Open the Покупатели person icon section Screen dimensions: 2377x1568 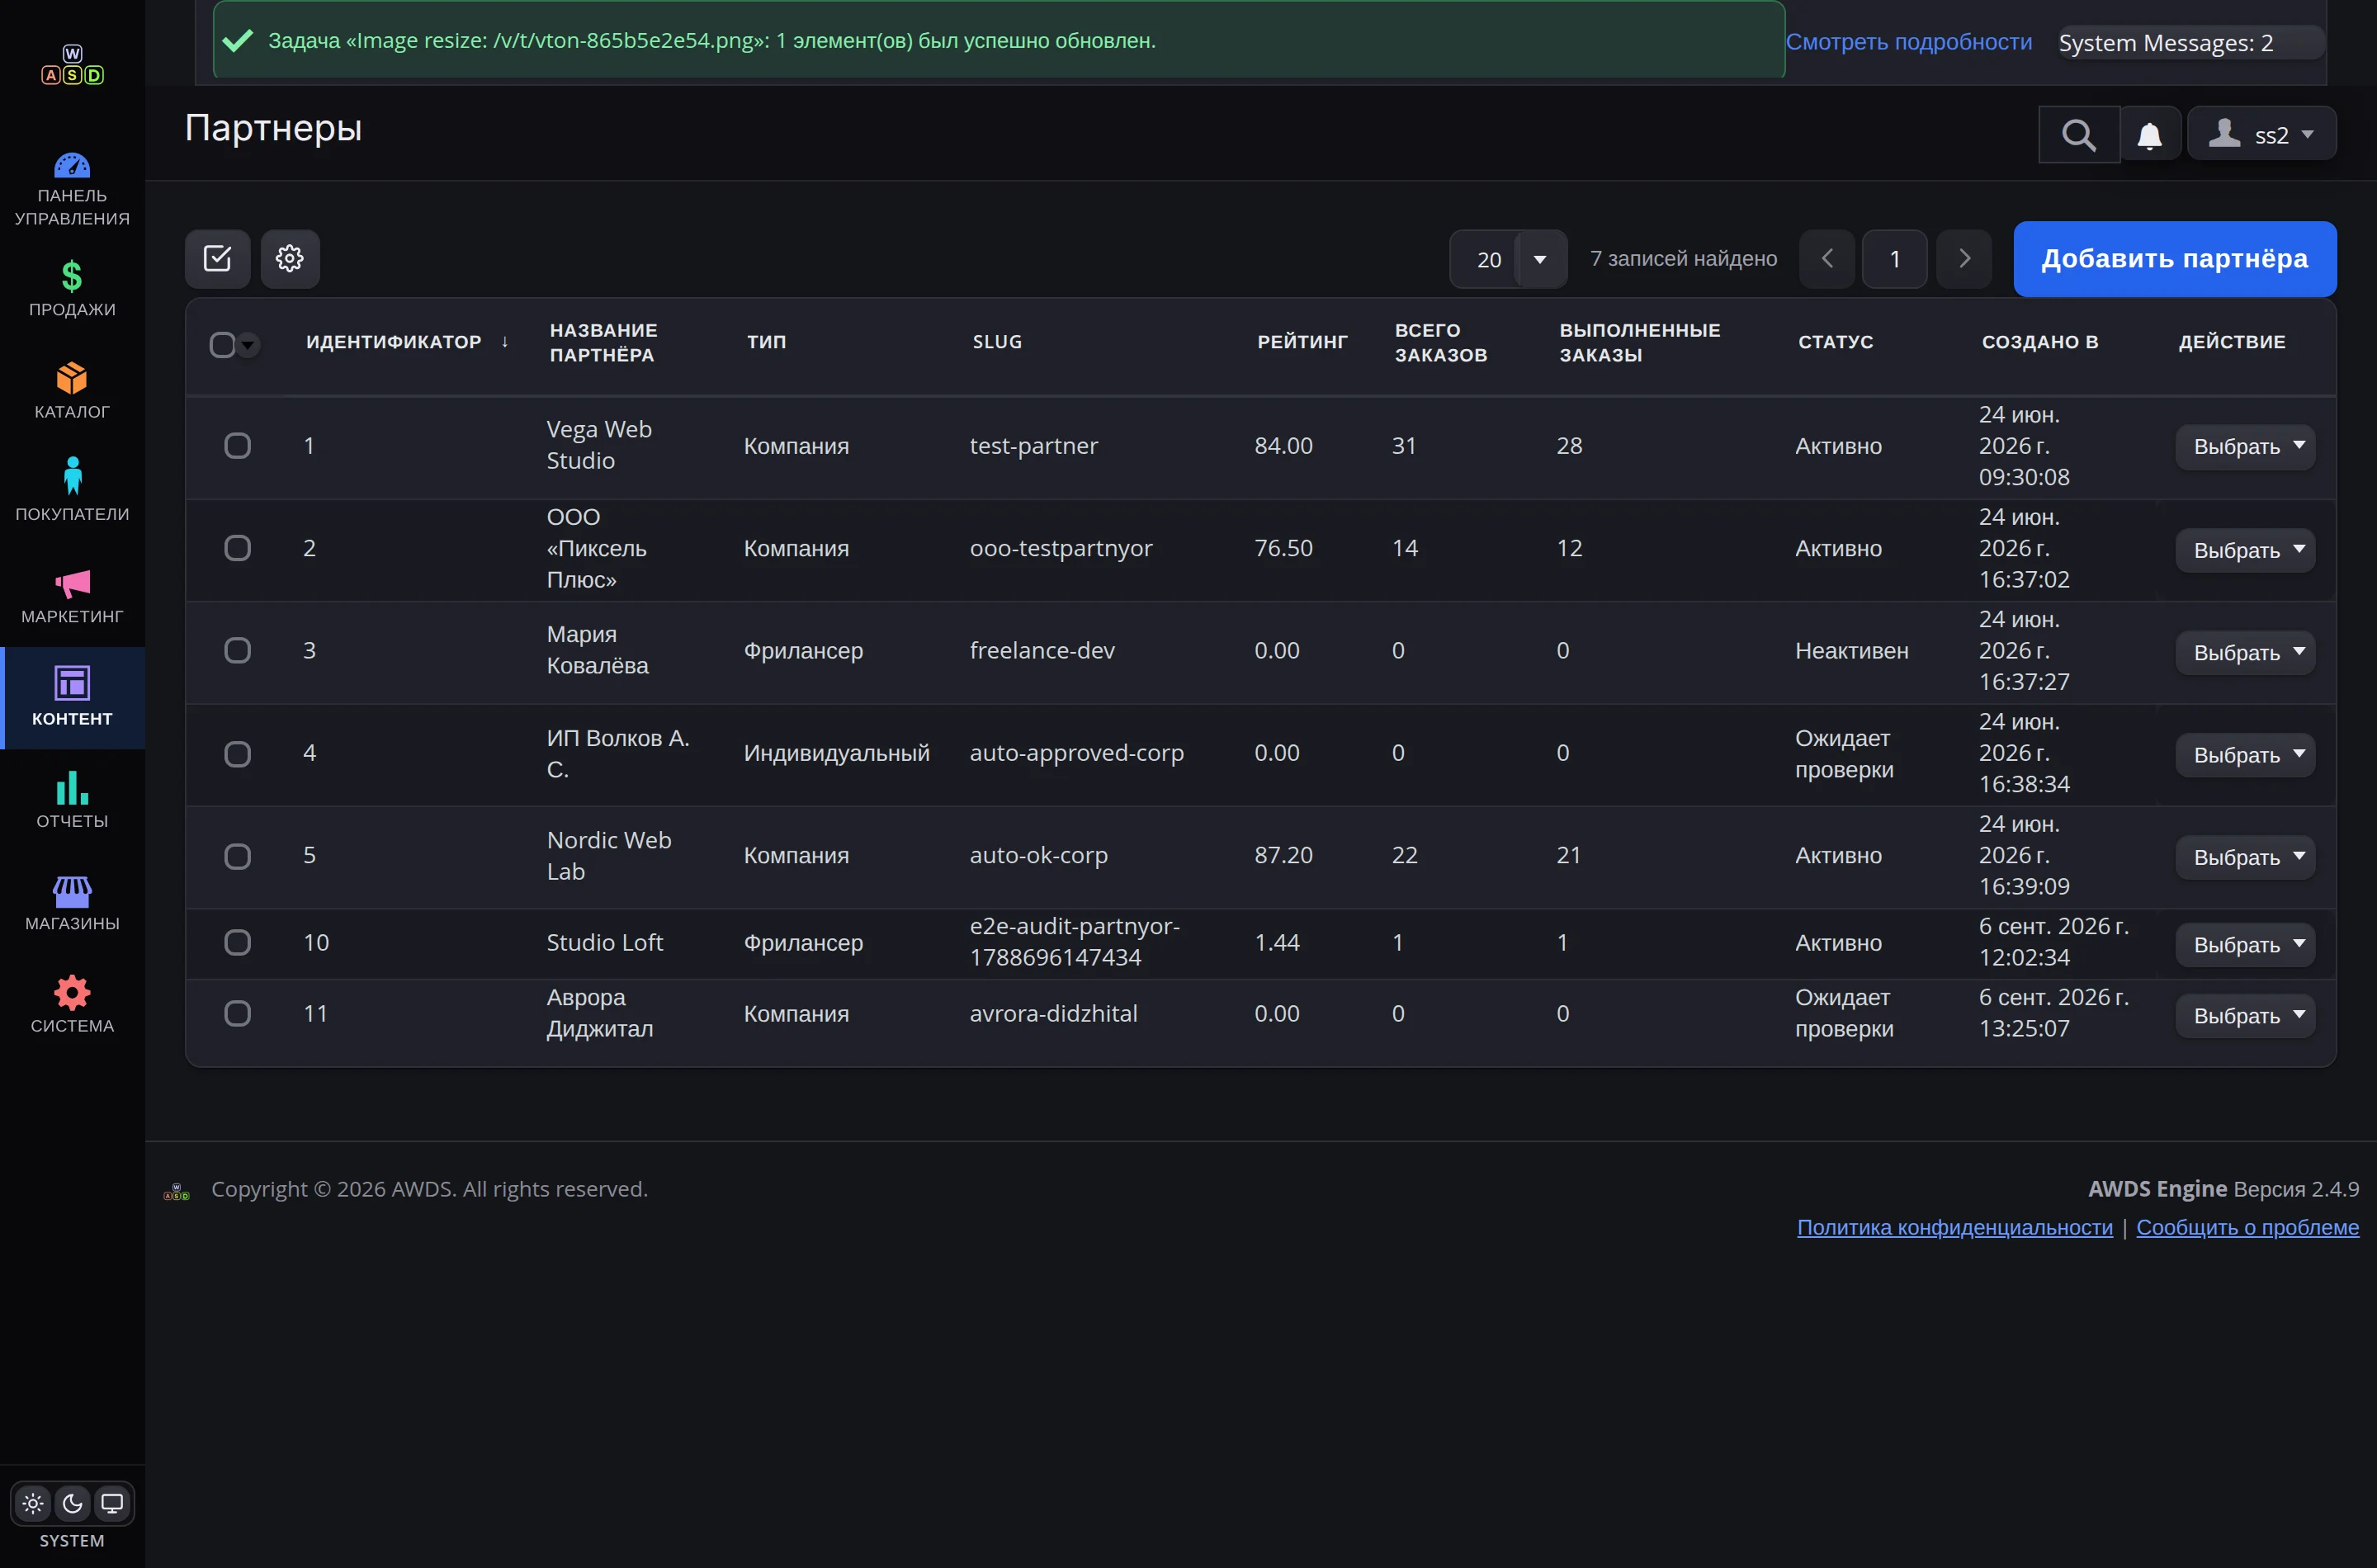(72, 494)
